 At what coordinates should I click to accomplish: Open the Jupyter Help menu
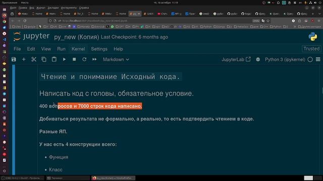pyautogui.click(x=118, y=49)
